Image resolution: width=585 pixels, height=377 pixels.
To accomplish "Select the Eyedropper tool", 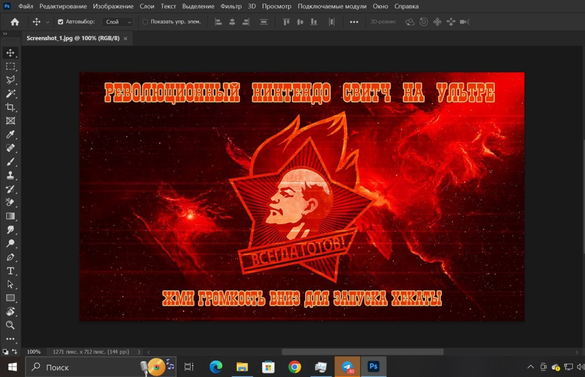I will coord(10,134).
